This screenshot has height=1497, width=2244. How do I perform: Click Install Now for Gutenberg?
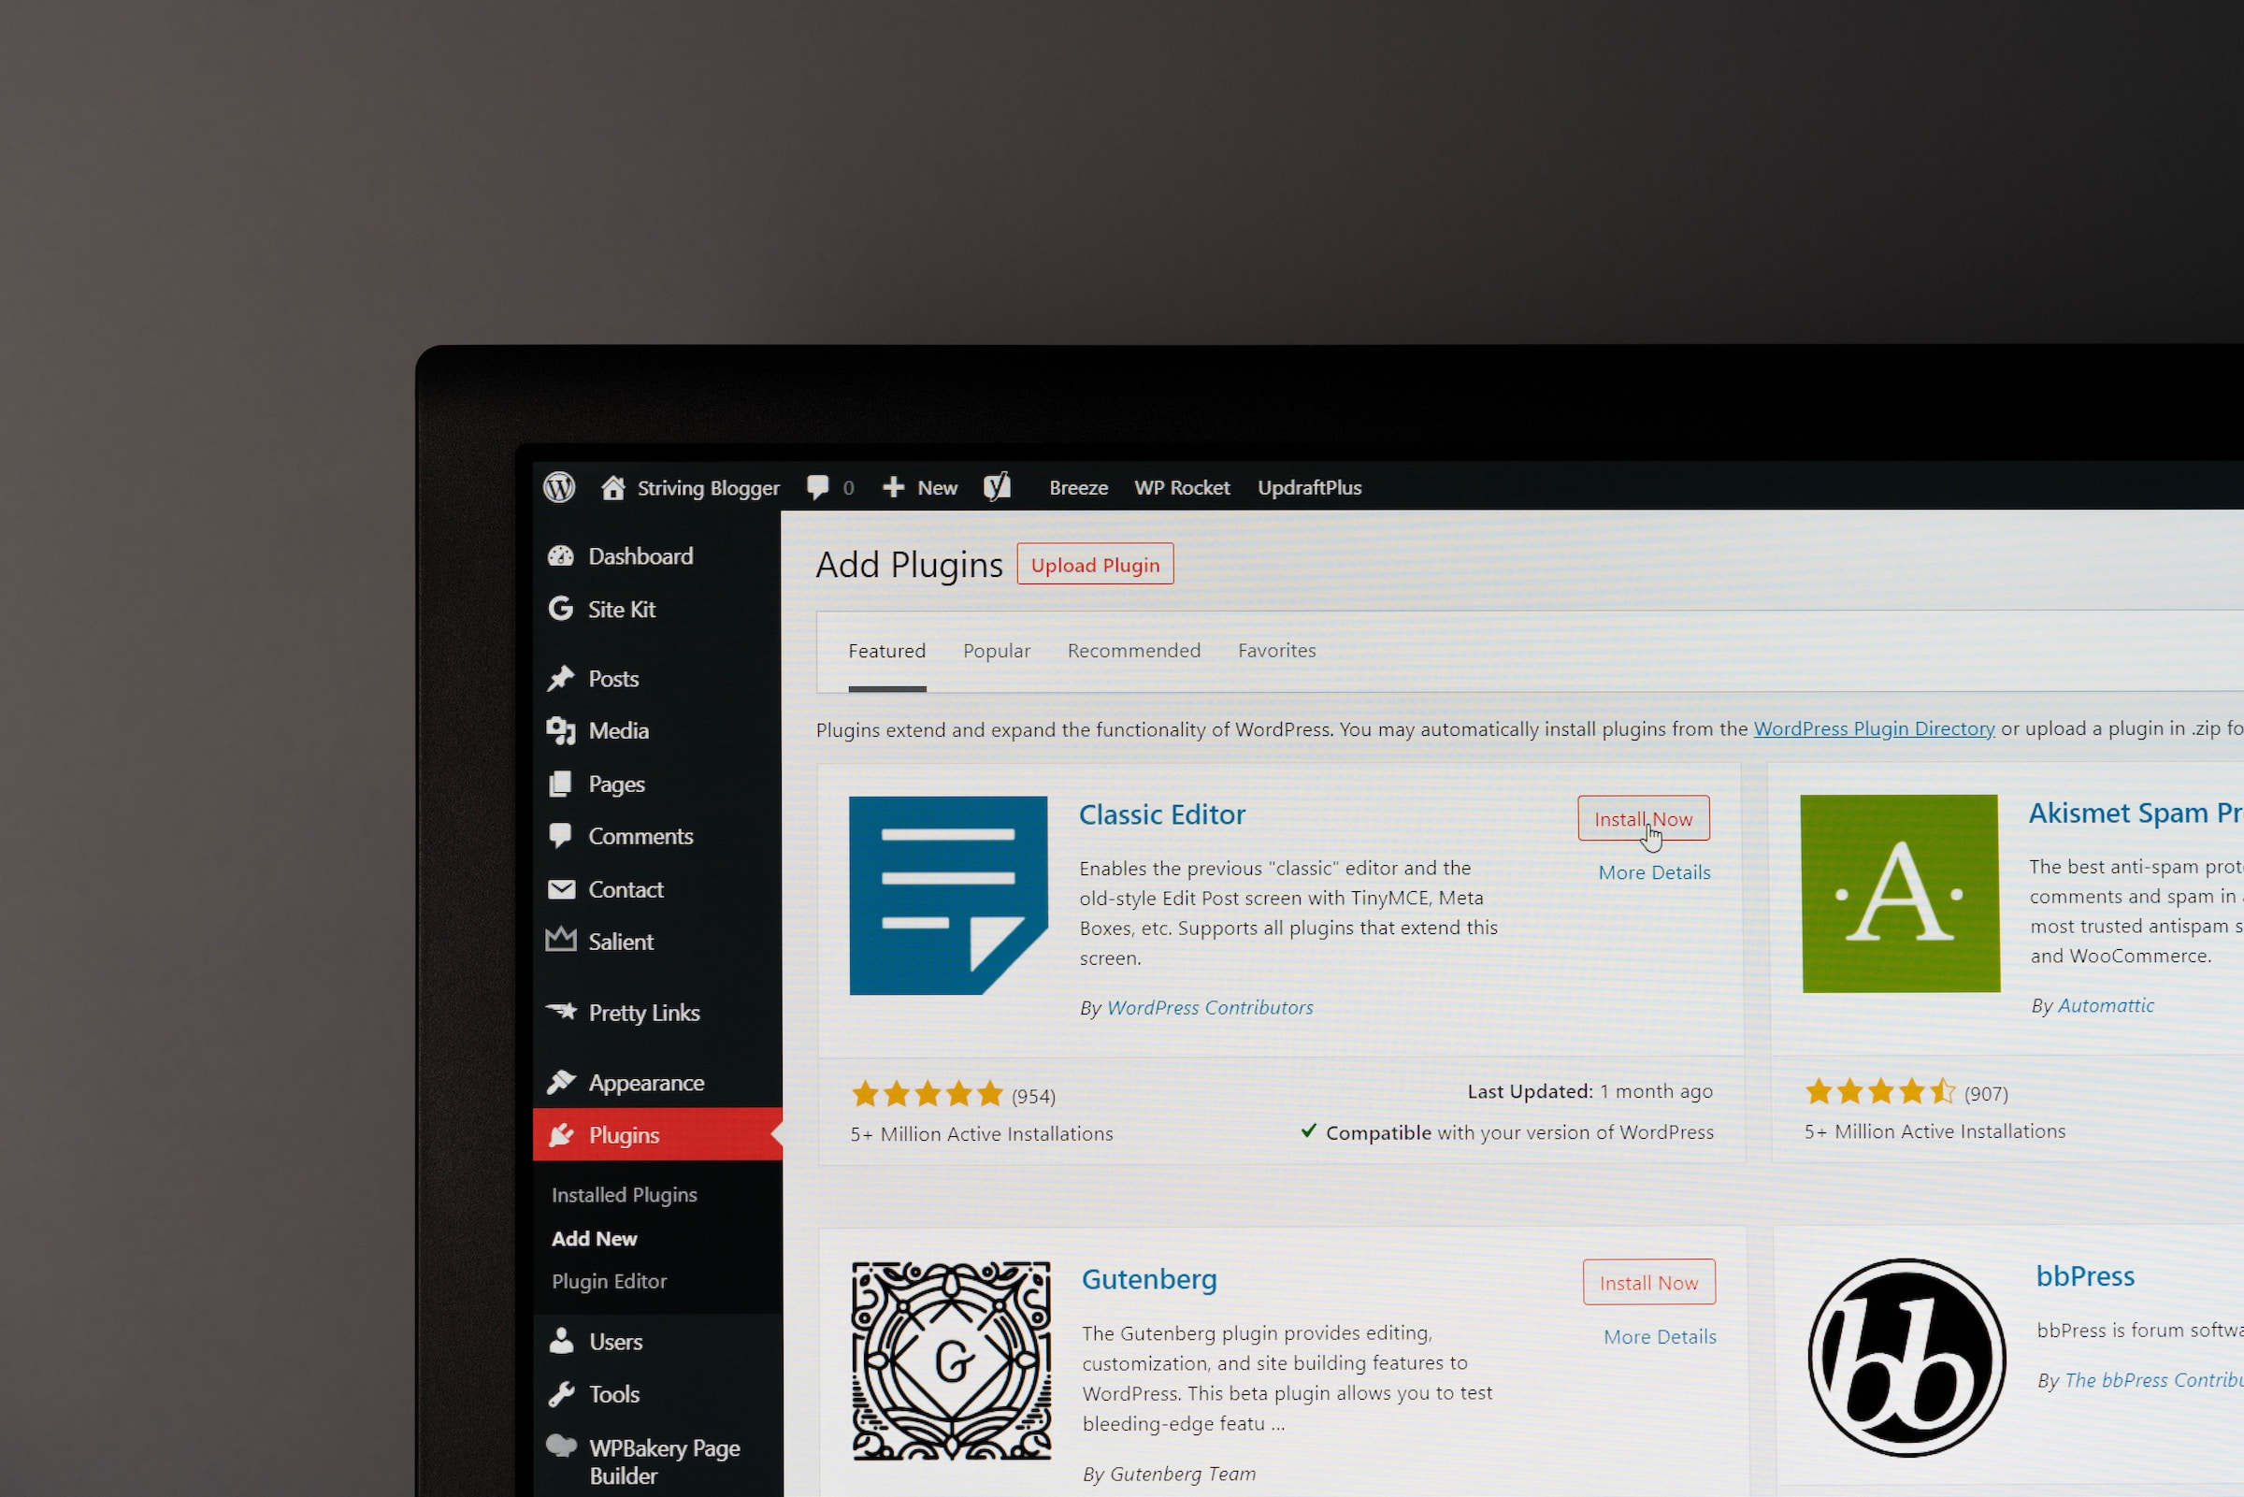(1647, 1281)
